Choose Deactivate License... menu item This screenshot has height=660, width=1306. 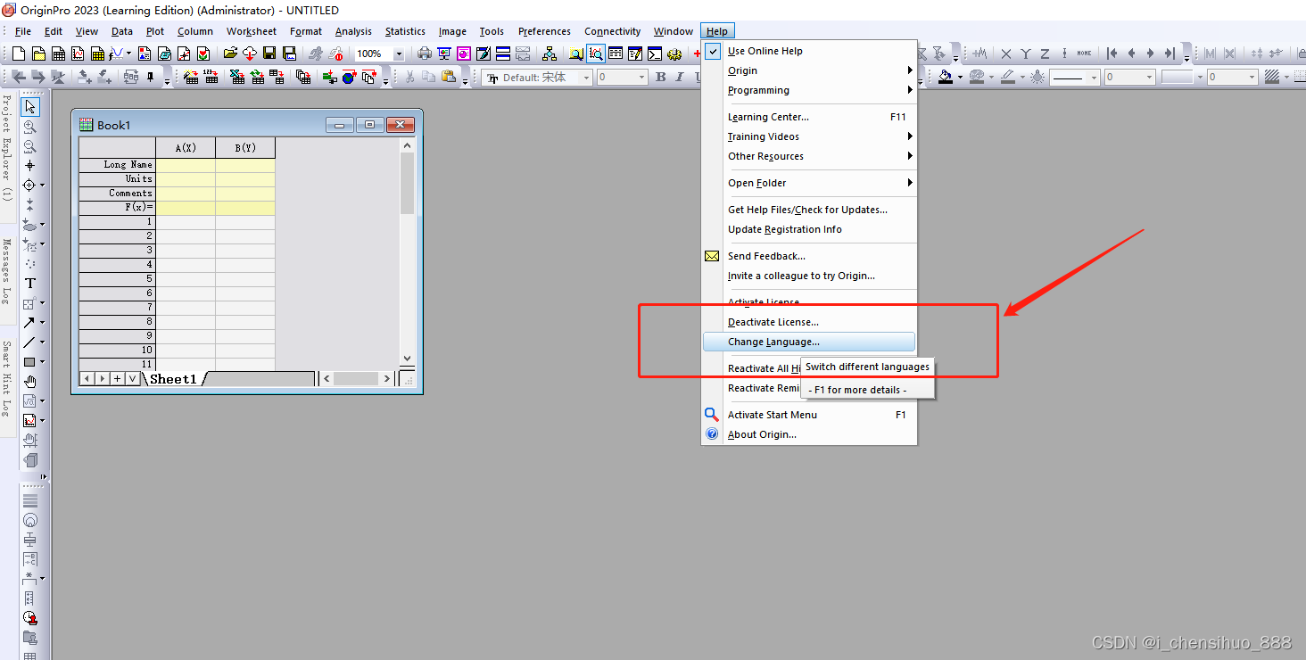pyautogui.click(x=809, y=322)
